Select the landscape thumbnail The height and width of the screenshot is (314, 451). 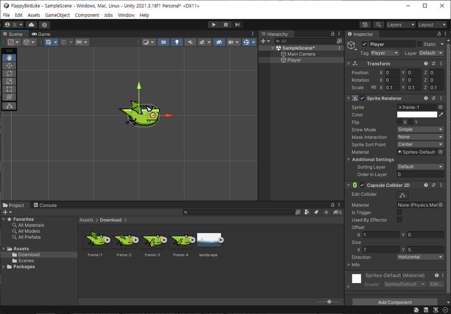209,240
